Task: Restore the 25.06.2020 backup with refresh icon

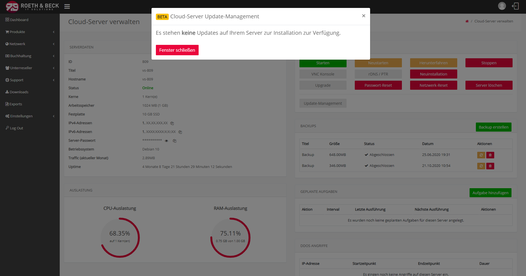Action: coord(481,155)
